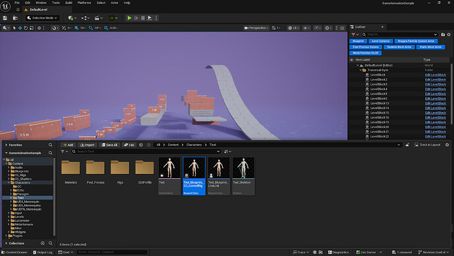Open the Edit menu
The image size is (454, 256).
click(x=28, y=3)
